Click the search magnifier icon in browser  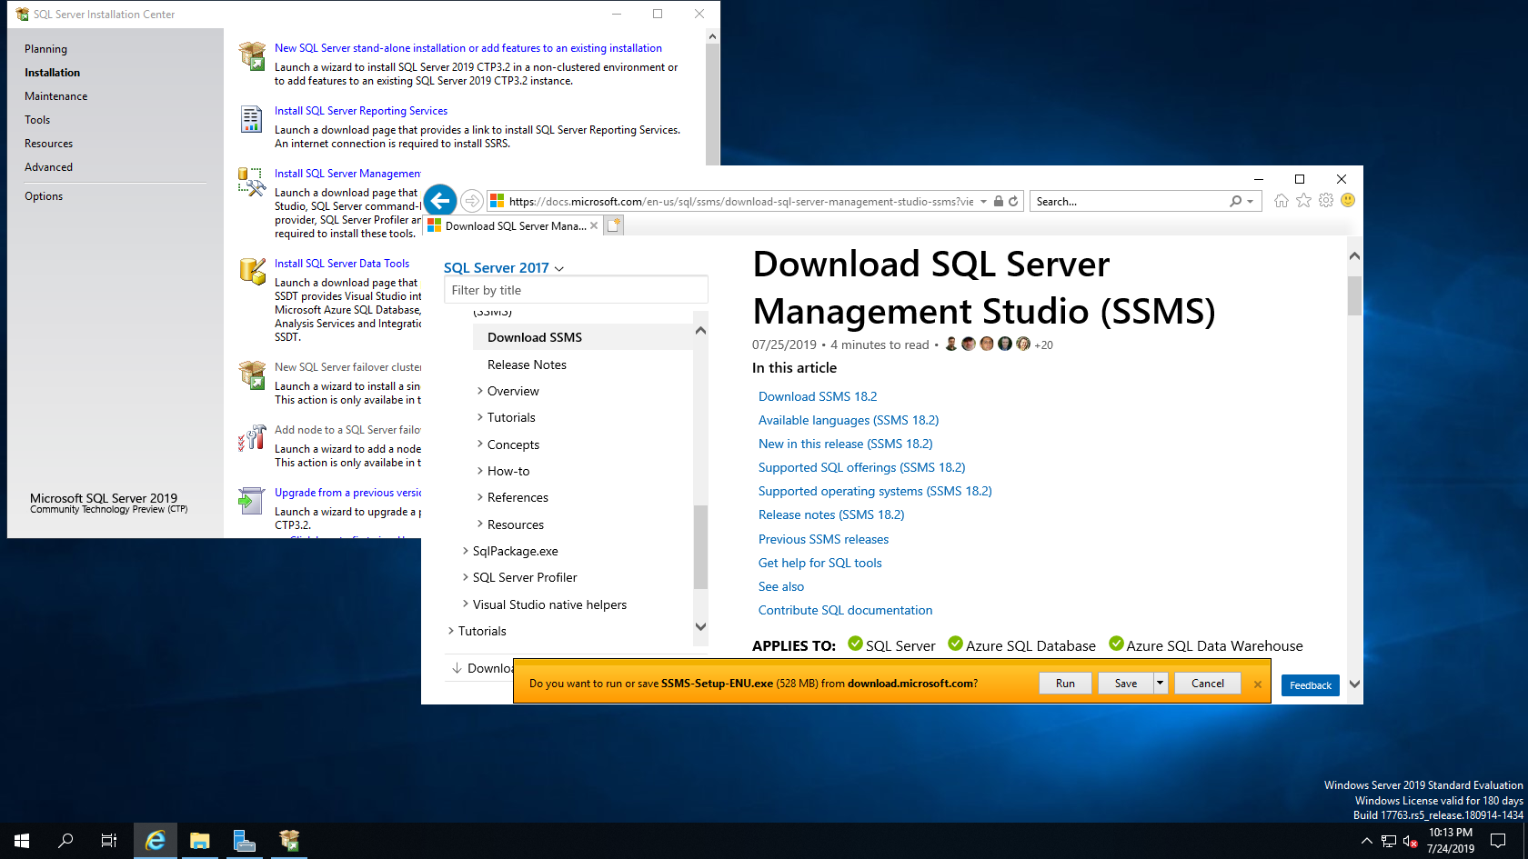click(1235, 202)
